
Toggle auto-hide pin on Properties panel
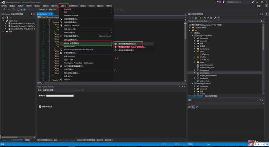260,100
